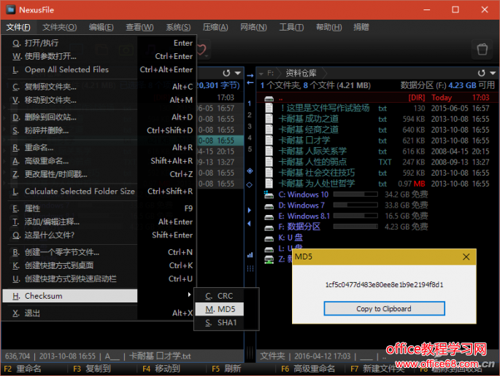500x376 pixels.
Task: Click the F6 高级重命名 function key button
Action: [x=308, y=369]
